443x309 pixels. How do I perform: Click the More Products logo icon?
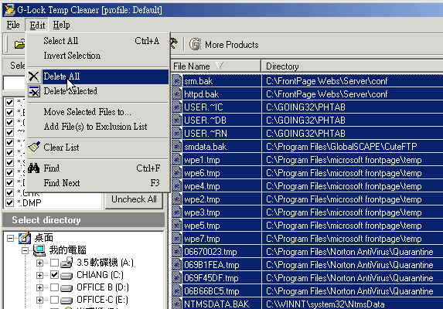(x=195, y=44)
